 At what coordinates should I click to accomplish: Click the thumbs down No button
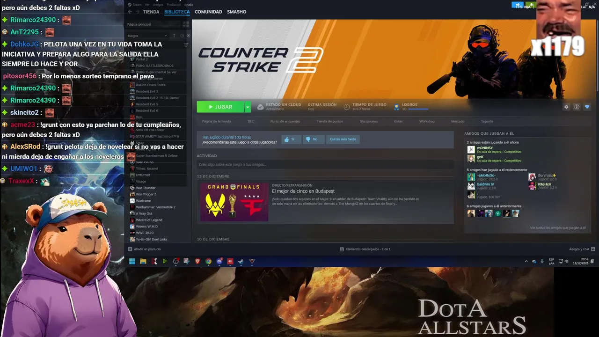coord(313,139)
